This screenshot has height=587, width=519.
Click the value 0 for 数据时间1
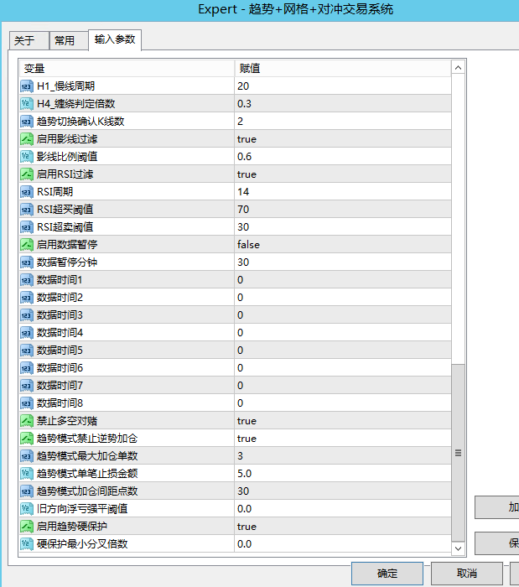[x=241, y=280]
